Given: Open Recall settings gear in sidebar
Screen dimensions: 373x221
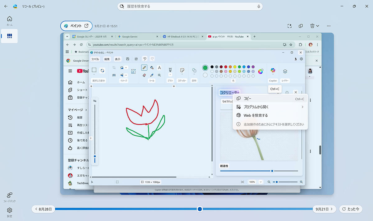Looking at the screenshot, I should (9, 210).
